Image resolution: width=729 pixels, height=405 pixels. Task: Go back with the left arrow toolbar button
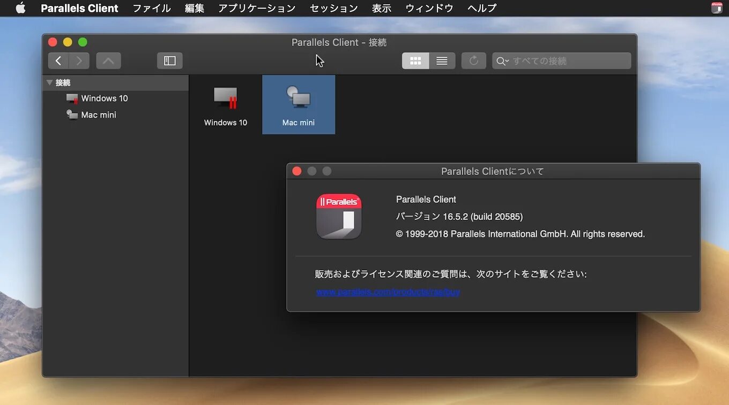click(58, 61)
